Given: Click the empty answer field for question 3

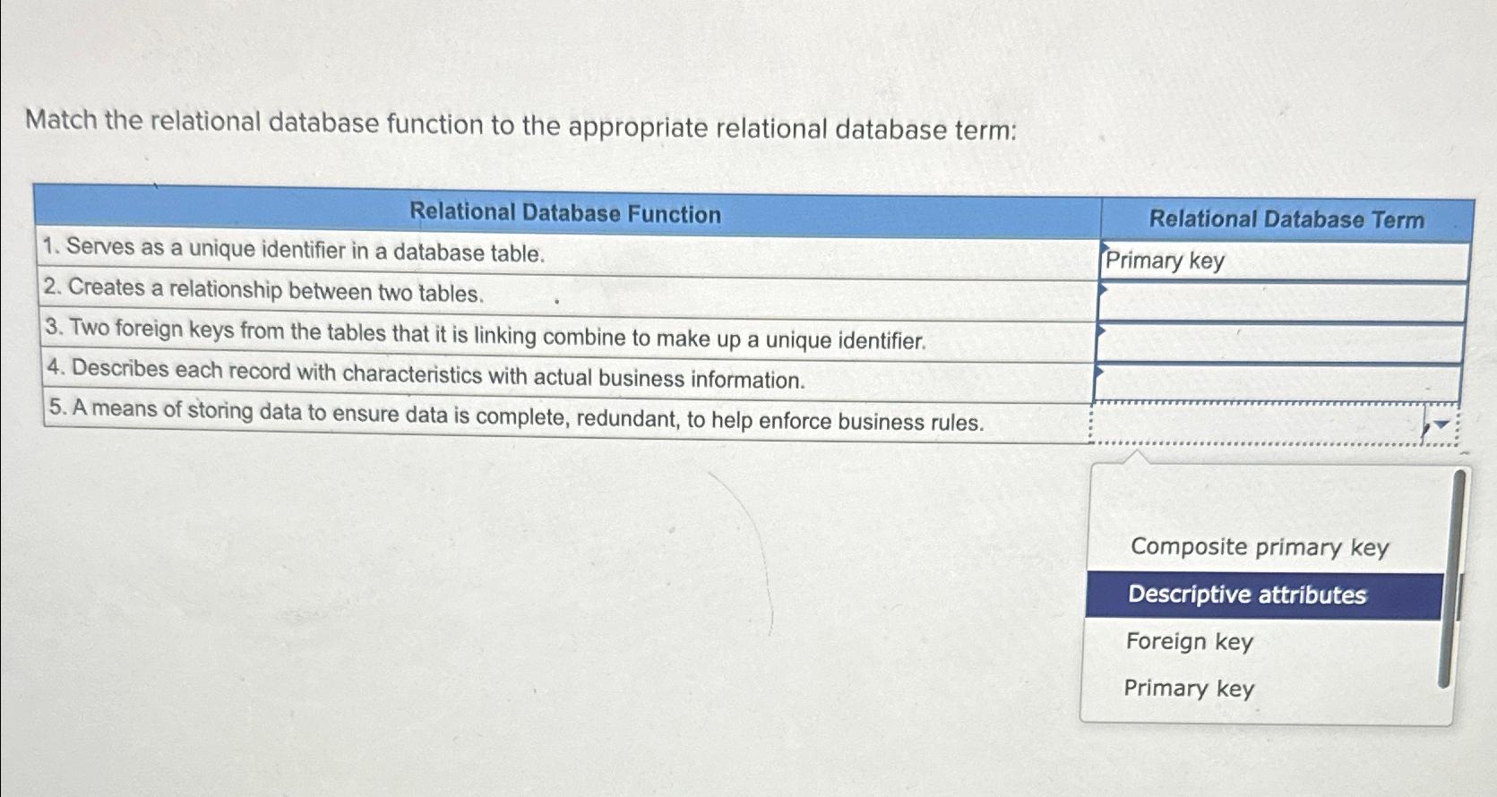Looking at the screenshot, I should tap(1272, 341).
